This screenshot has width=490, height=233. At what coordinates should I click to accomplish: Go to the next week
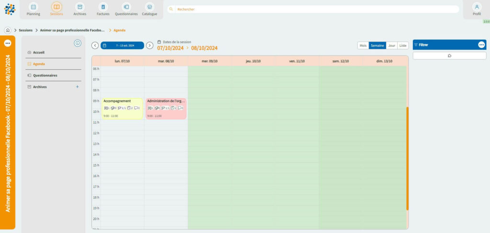coord(150,45)
